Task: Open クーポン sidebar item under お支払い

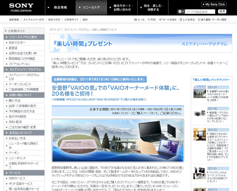Action: point(14,153)
